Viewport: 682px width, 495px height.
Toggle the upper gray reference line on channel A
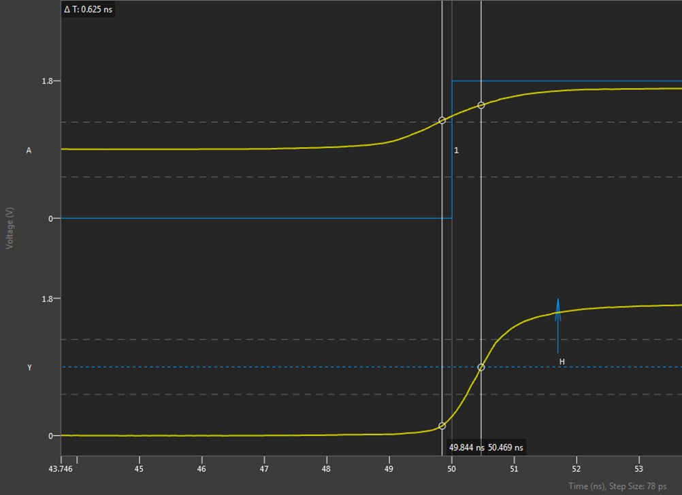(204, 122)
